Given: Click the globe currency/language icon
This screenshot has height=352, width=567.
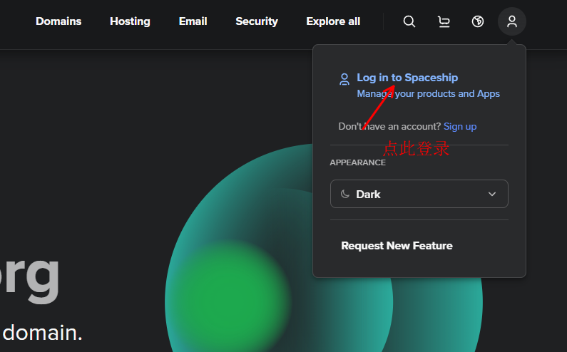Looking at the screenshot, I should (478, 21).
